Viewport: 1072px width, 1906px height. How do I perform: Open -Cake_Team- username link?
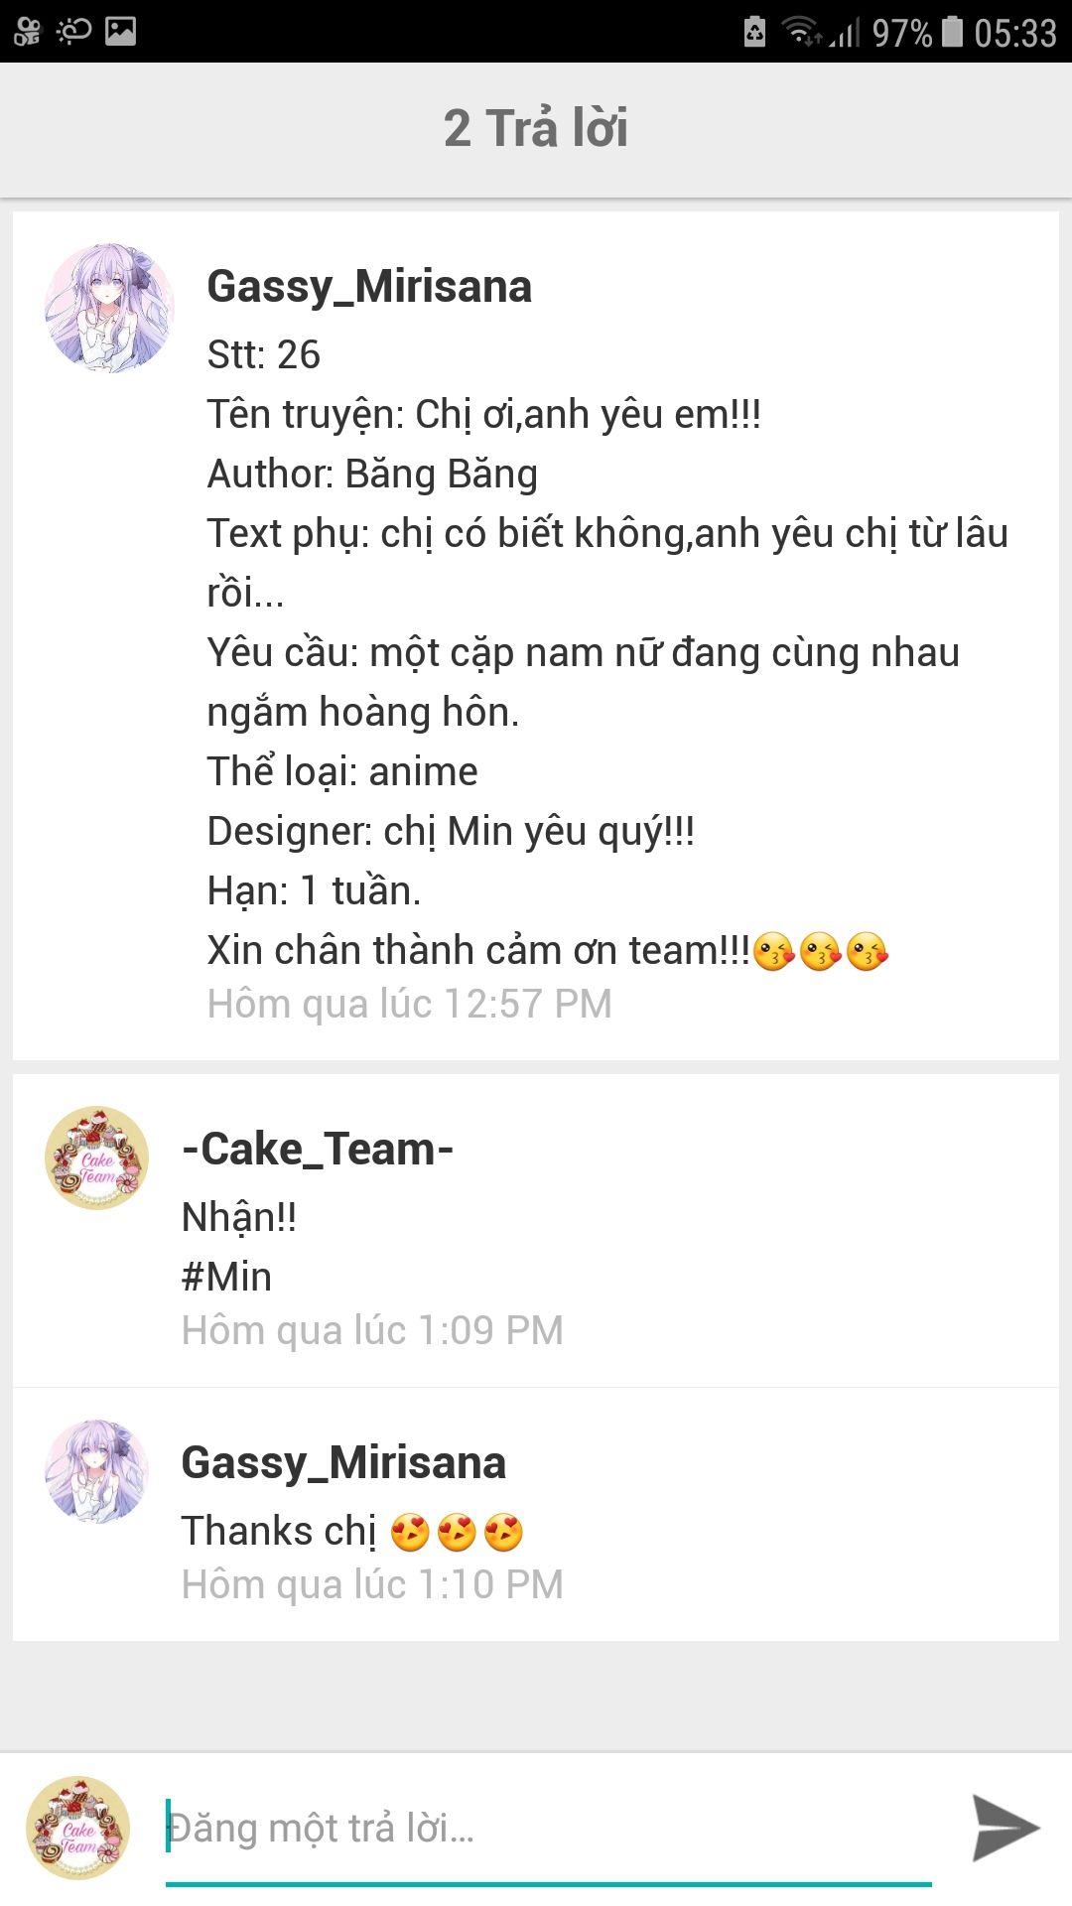[x=318, y=1150]
